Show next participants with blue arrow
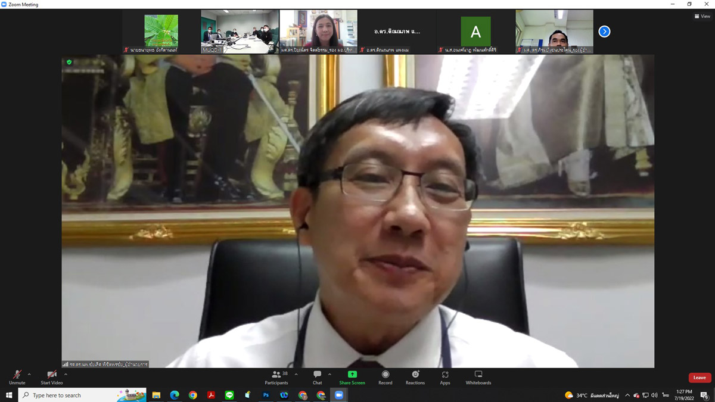Screen dimensions: 715x402 point(604,32)
